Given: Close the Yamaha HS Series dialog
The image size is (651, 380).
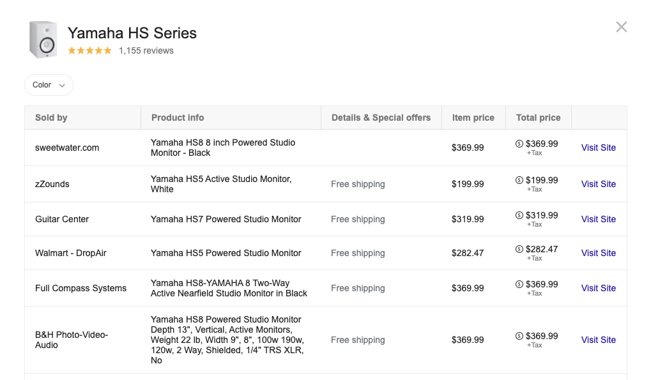Looking at the screenshot, I should (x=621, y=27).
